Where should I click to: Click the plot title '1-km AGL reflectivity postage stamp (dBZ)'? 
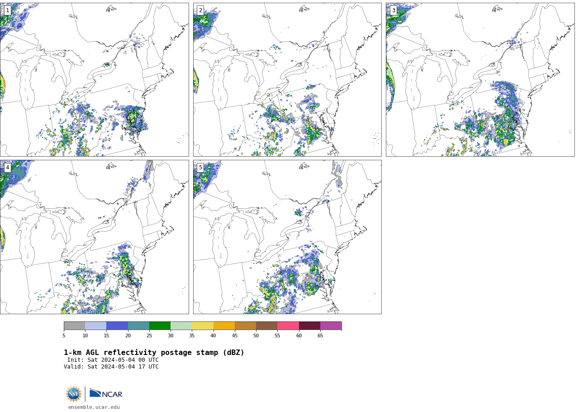[x=154, y=353]
